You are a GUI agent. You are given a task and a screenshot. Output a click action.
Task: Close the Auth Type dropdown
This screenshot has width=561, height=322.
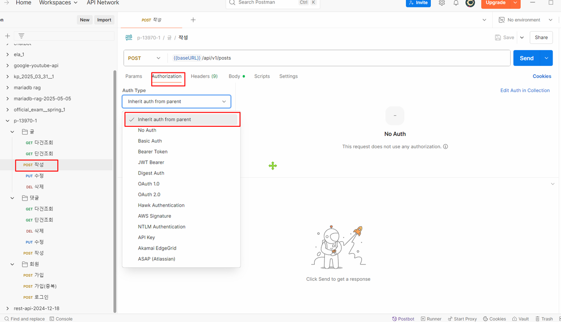(176, 101)
